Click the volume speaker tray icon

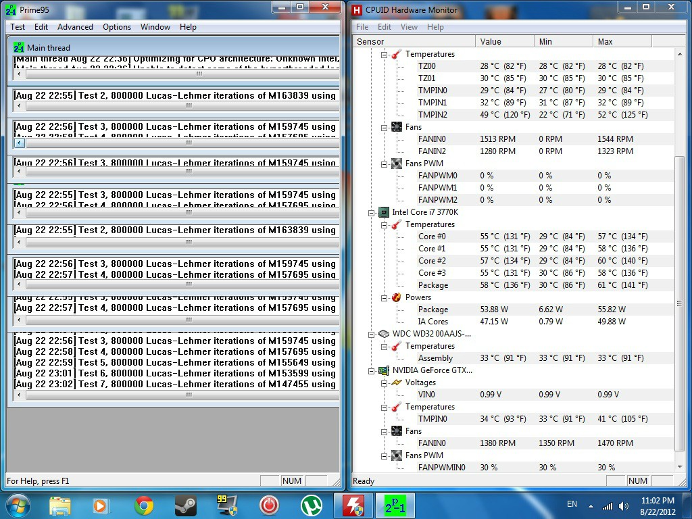[x=624, y=506]
